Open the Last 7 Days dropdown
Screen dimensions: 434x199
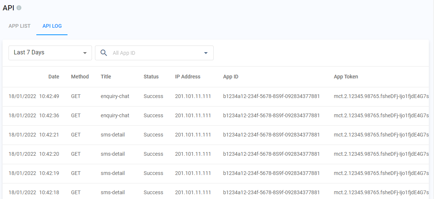click(50, 53)
